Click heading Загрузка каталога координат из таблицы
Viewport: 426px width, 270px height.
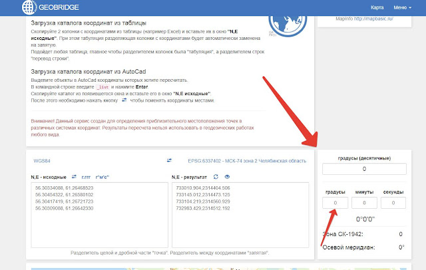[89, 23]
